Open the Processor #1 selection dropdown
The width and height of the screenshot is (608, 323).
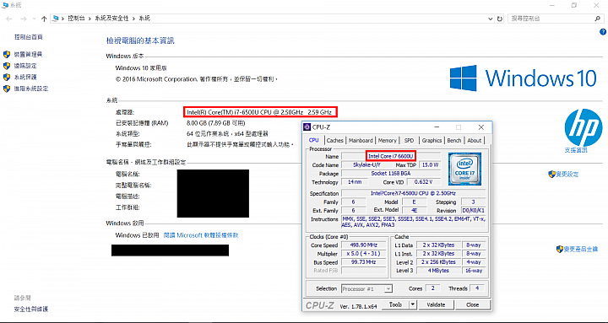click(366, 288)
